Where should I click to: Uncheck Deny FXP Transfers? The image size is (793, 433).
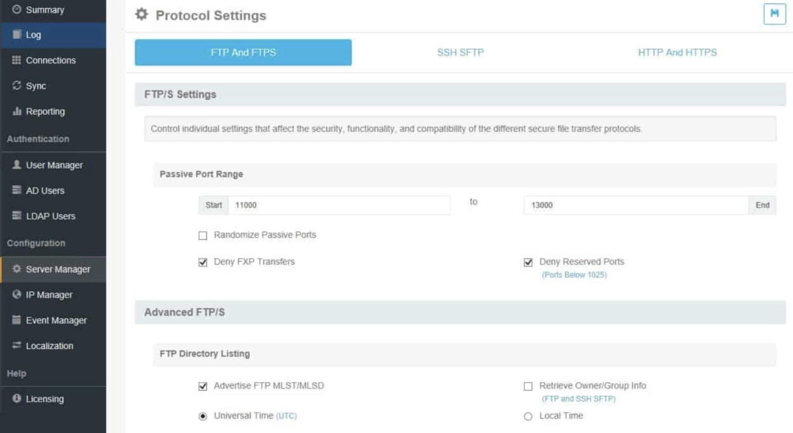point(203,262)
